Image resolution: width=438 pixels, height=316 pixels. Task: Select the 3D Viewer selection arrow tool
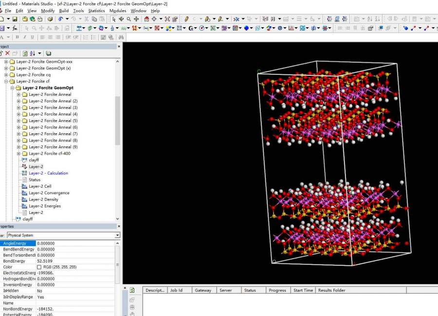[113, 19]
